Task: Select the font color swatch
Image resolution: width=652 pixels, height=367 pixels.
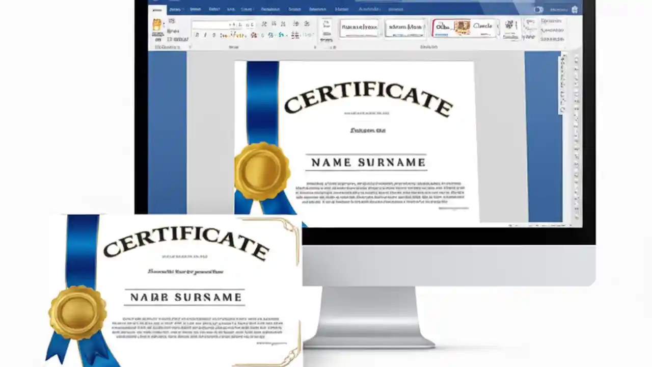Action: coord(280,37)
